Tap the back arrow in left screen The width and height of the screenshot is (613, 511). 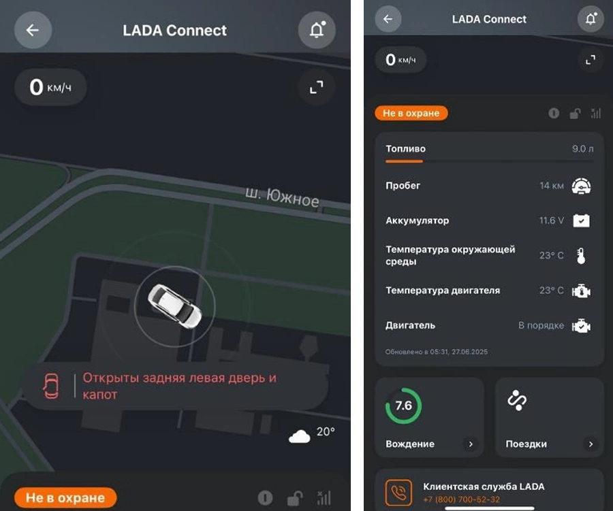[x=33, y=30]
